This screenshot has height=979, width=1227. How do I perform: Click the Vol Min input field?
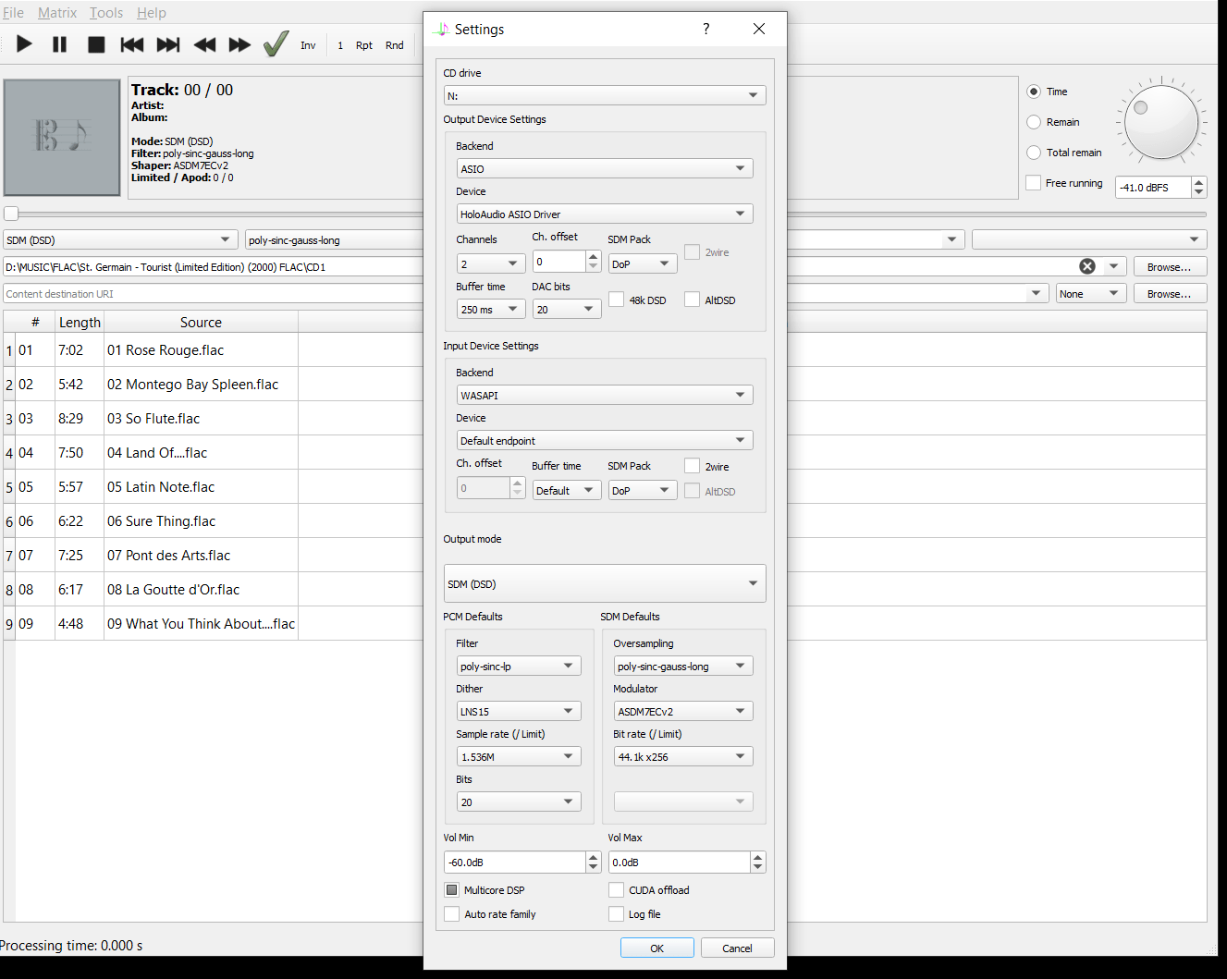(514, 862)
